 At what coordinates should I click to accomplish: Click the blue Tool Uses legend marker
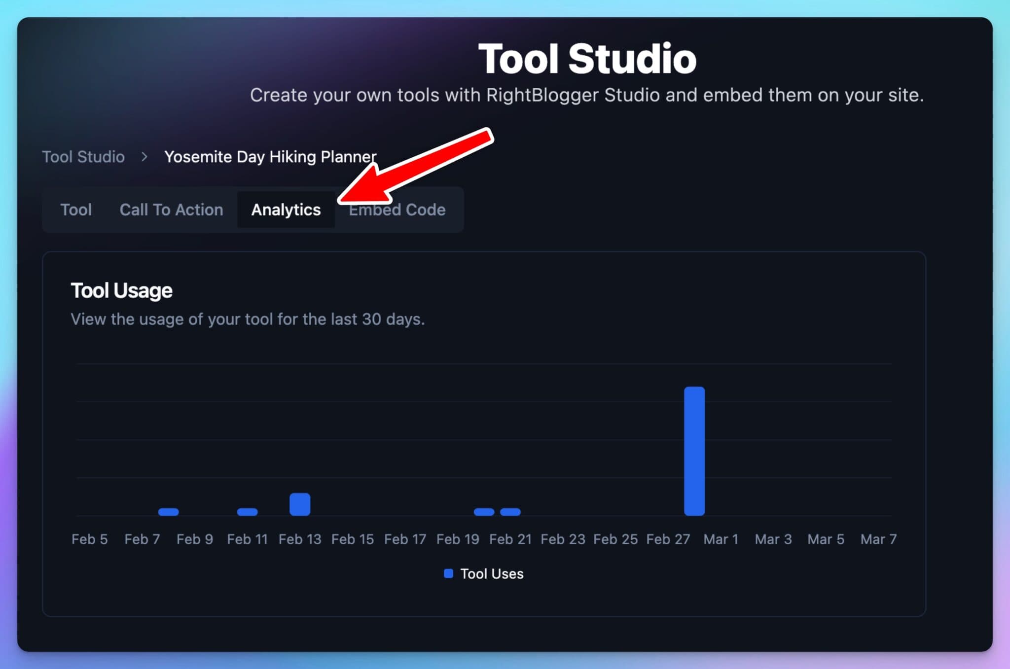coord(448,573)
